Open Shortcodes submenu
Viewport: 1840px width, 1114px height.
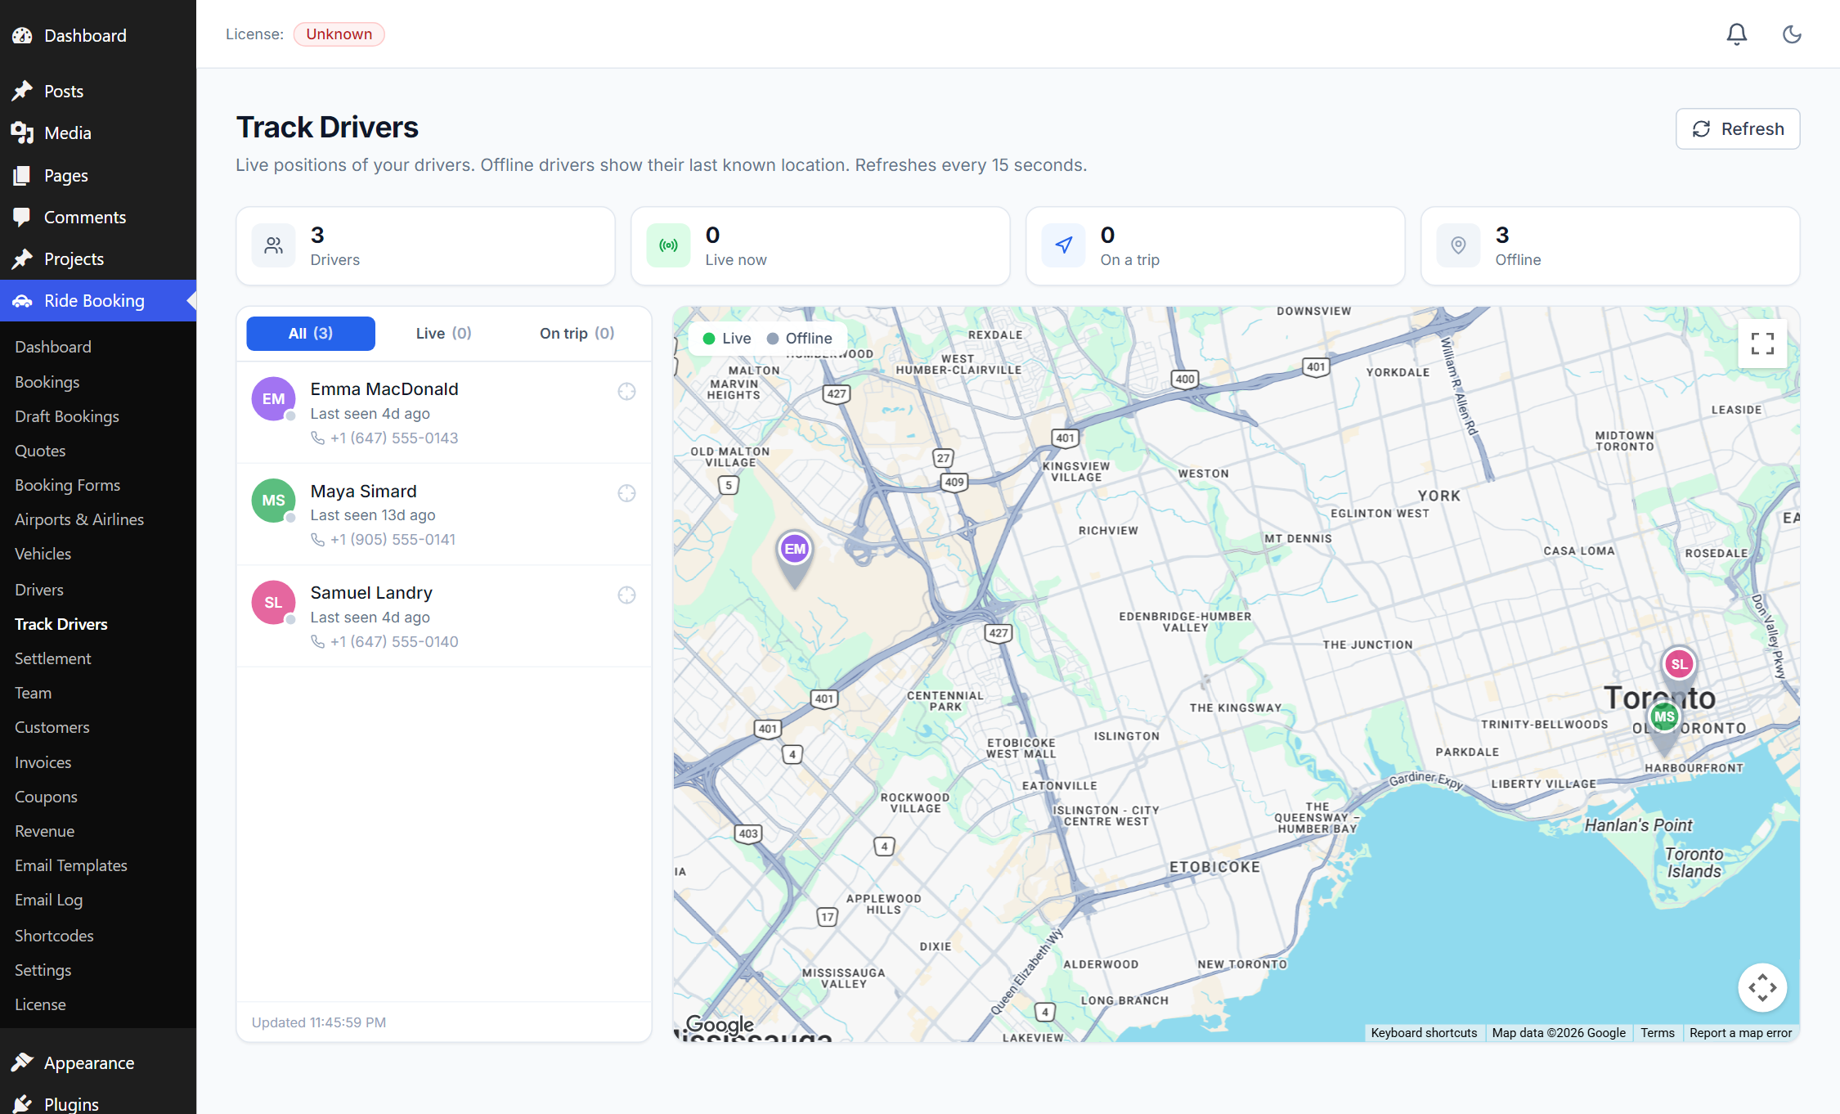click(x=54, y=936)
